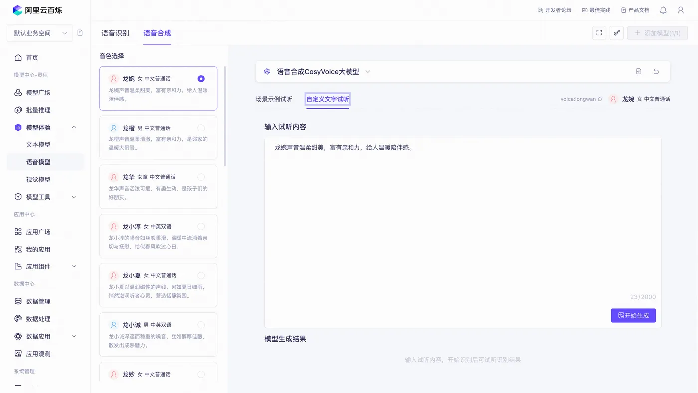Click the 批量推理 icon
Viewport: 698px width, 393px height.
[18, 110]
